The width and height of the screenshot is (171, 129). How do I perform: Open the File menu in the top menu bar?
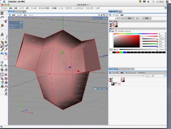[x=4, y=8]
